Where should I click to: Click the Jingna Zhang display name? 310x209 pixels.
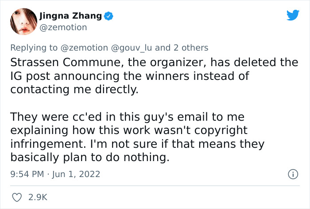[x=71, y=16]
